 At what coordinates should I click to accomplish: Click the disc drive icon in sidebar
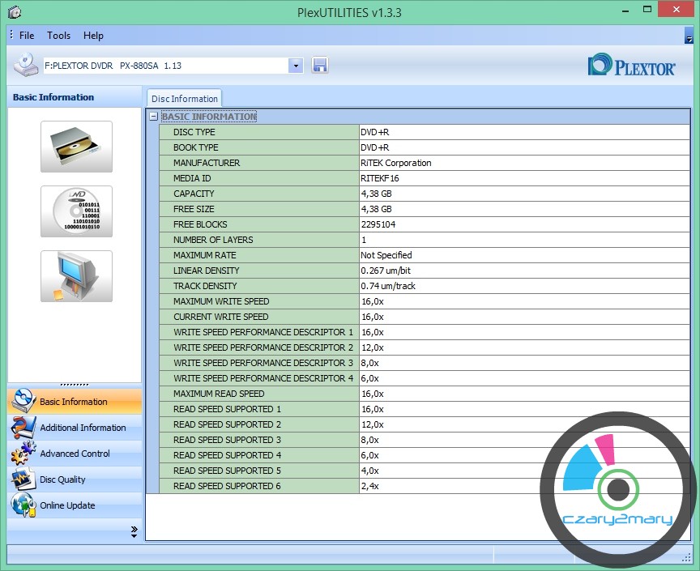coord(76,147)
